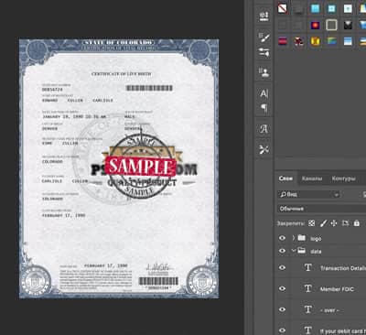Viewport: 366px width, 335px height.
Task: Apply the solid light-blue square style preset
Action: coord(316,8)
